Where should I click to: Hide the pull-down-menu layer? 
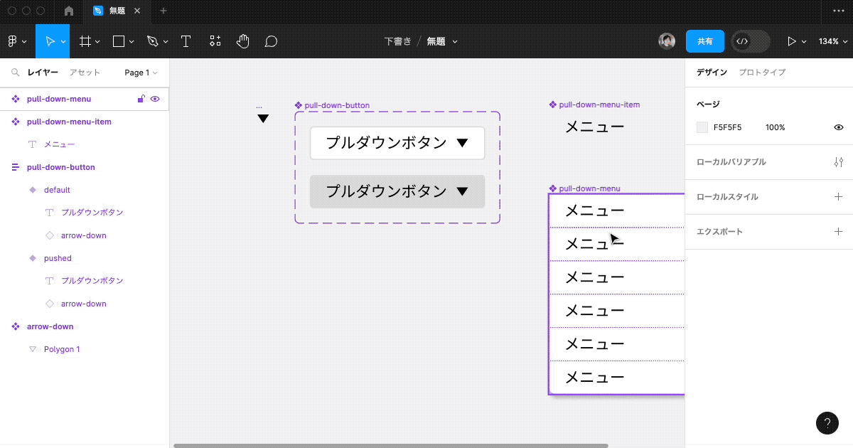coord(155,99)
